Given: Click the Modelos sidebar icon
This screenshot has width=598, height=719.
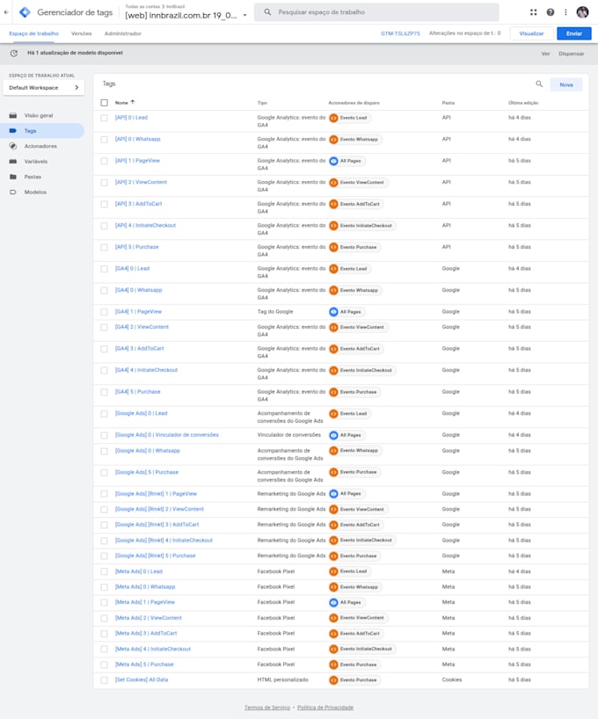Looking at the screenshot, I should click(x=13, y=192).
